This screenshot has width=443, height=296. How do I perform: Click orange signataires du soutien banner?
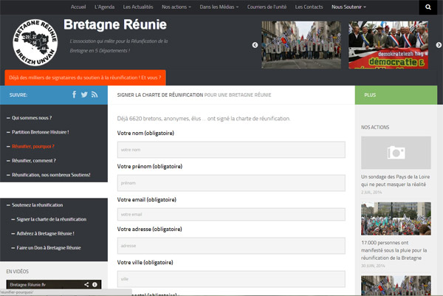(85, 78)
